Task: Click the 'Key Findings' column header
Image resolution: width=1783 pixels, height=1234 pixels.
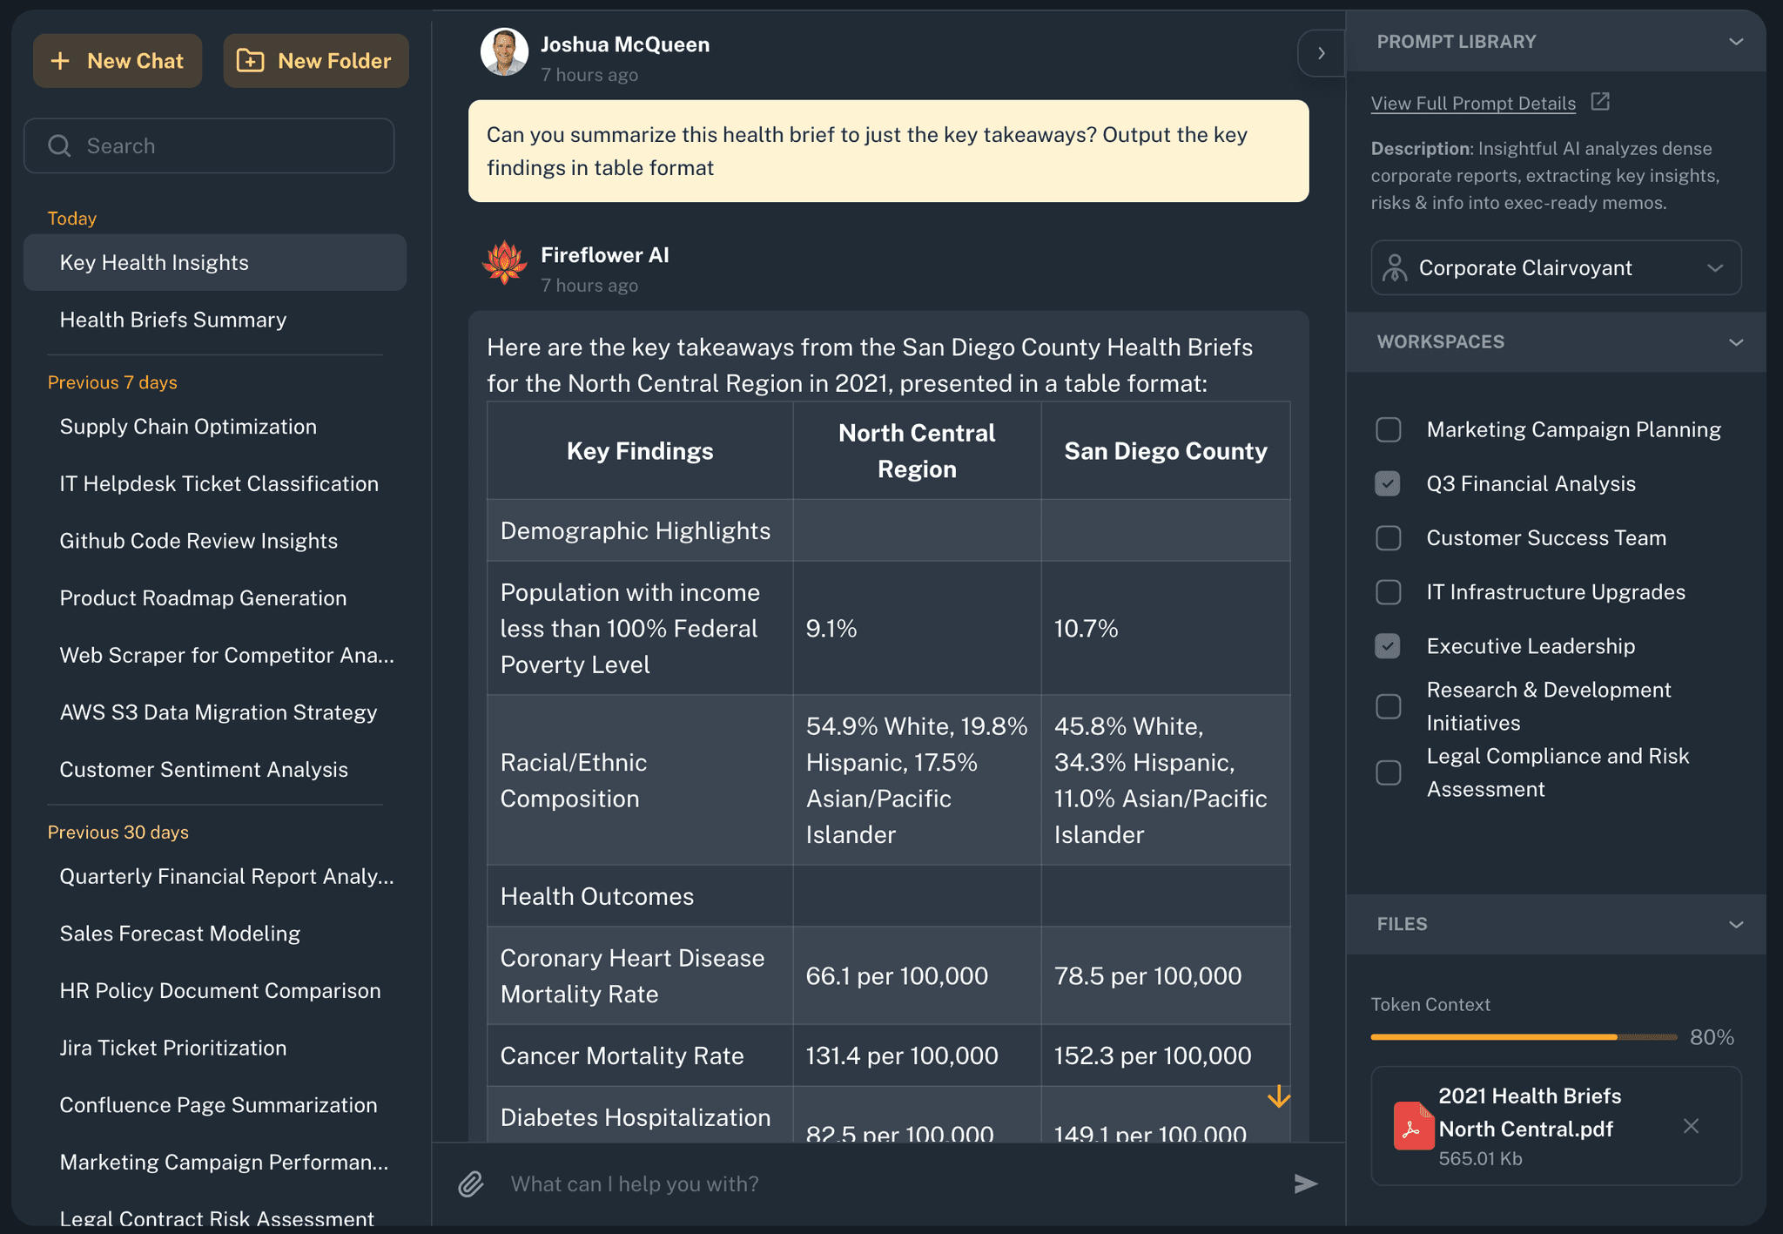Action: pyautogui.click(x=640, y=450)
